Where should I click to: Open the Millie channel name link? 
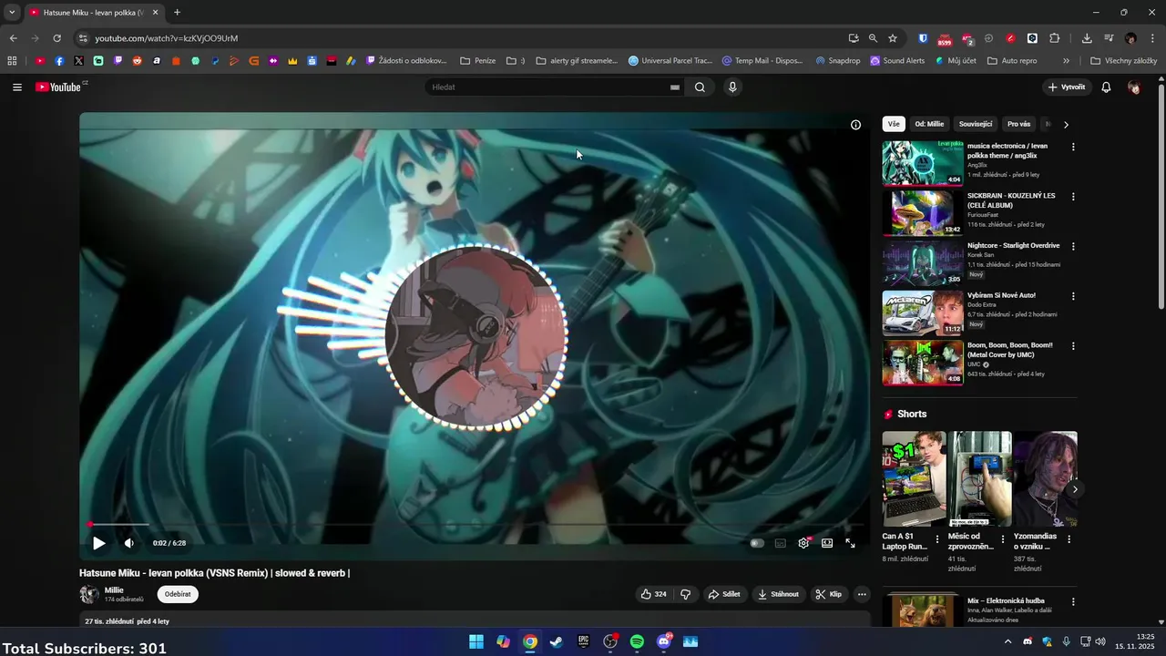coord(114,589)
